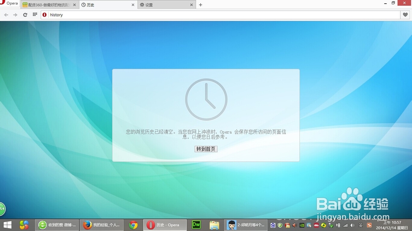Close the 历史 tab
The width and height of the screenshot is (412, 231).
click(133, 5)
